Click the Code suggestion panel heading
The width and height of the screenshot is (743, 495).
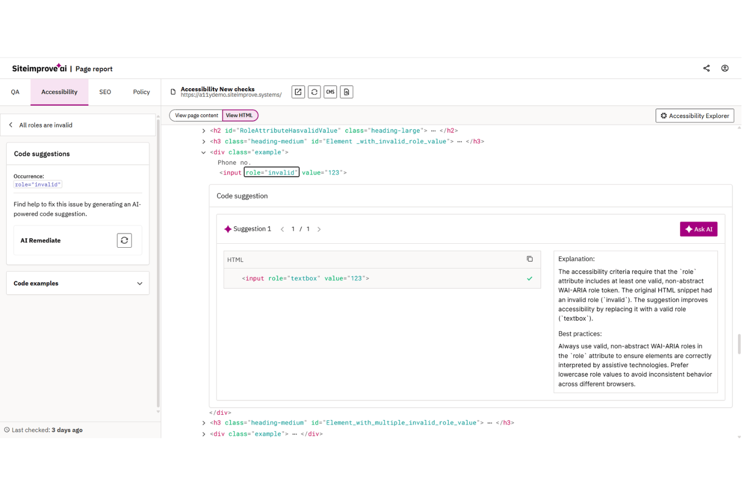[242, 196]
